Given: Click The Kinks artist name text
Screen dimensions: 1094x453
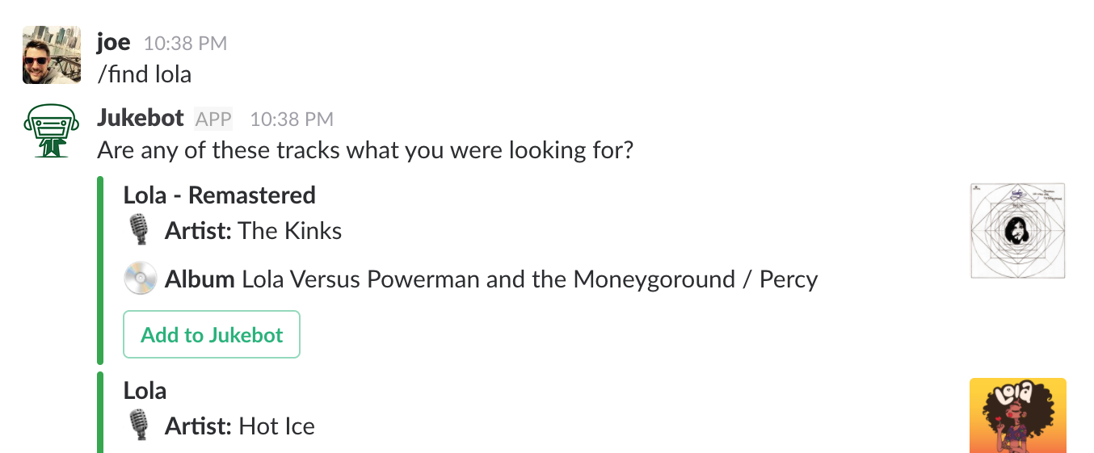Looking at the screenshot, I should coord(291,231).
